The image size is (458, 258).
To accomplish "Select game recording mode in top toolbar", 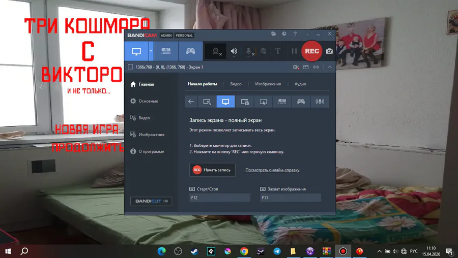I will pyautogui.click(x=190, y=51).
